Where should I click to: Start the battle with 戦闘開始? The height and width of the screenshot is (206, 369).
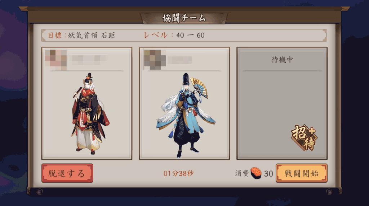point(302,173)
